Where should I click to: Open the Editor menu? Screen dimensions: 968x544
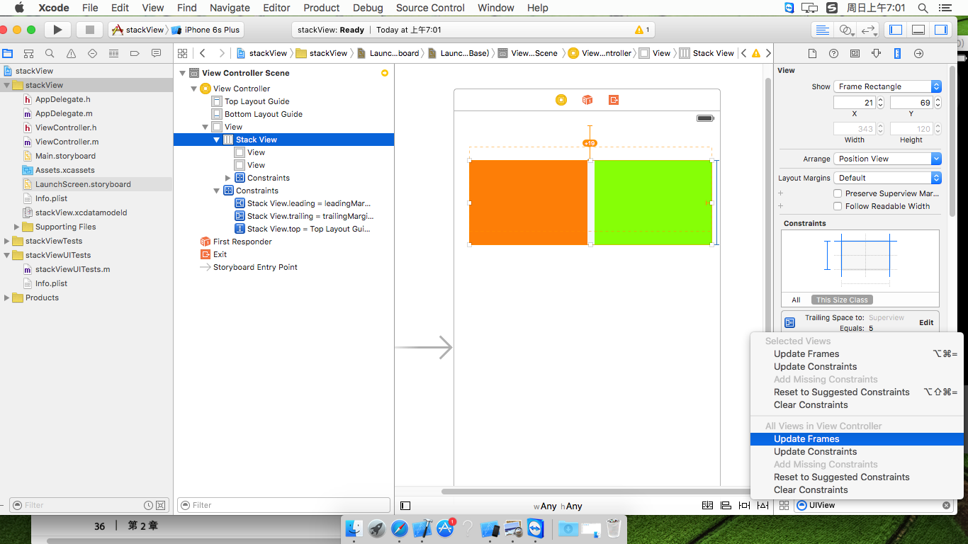pyautogui.click(x=276, y=8)
